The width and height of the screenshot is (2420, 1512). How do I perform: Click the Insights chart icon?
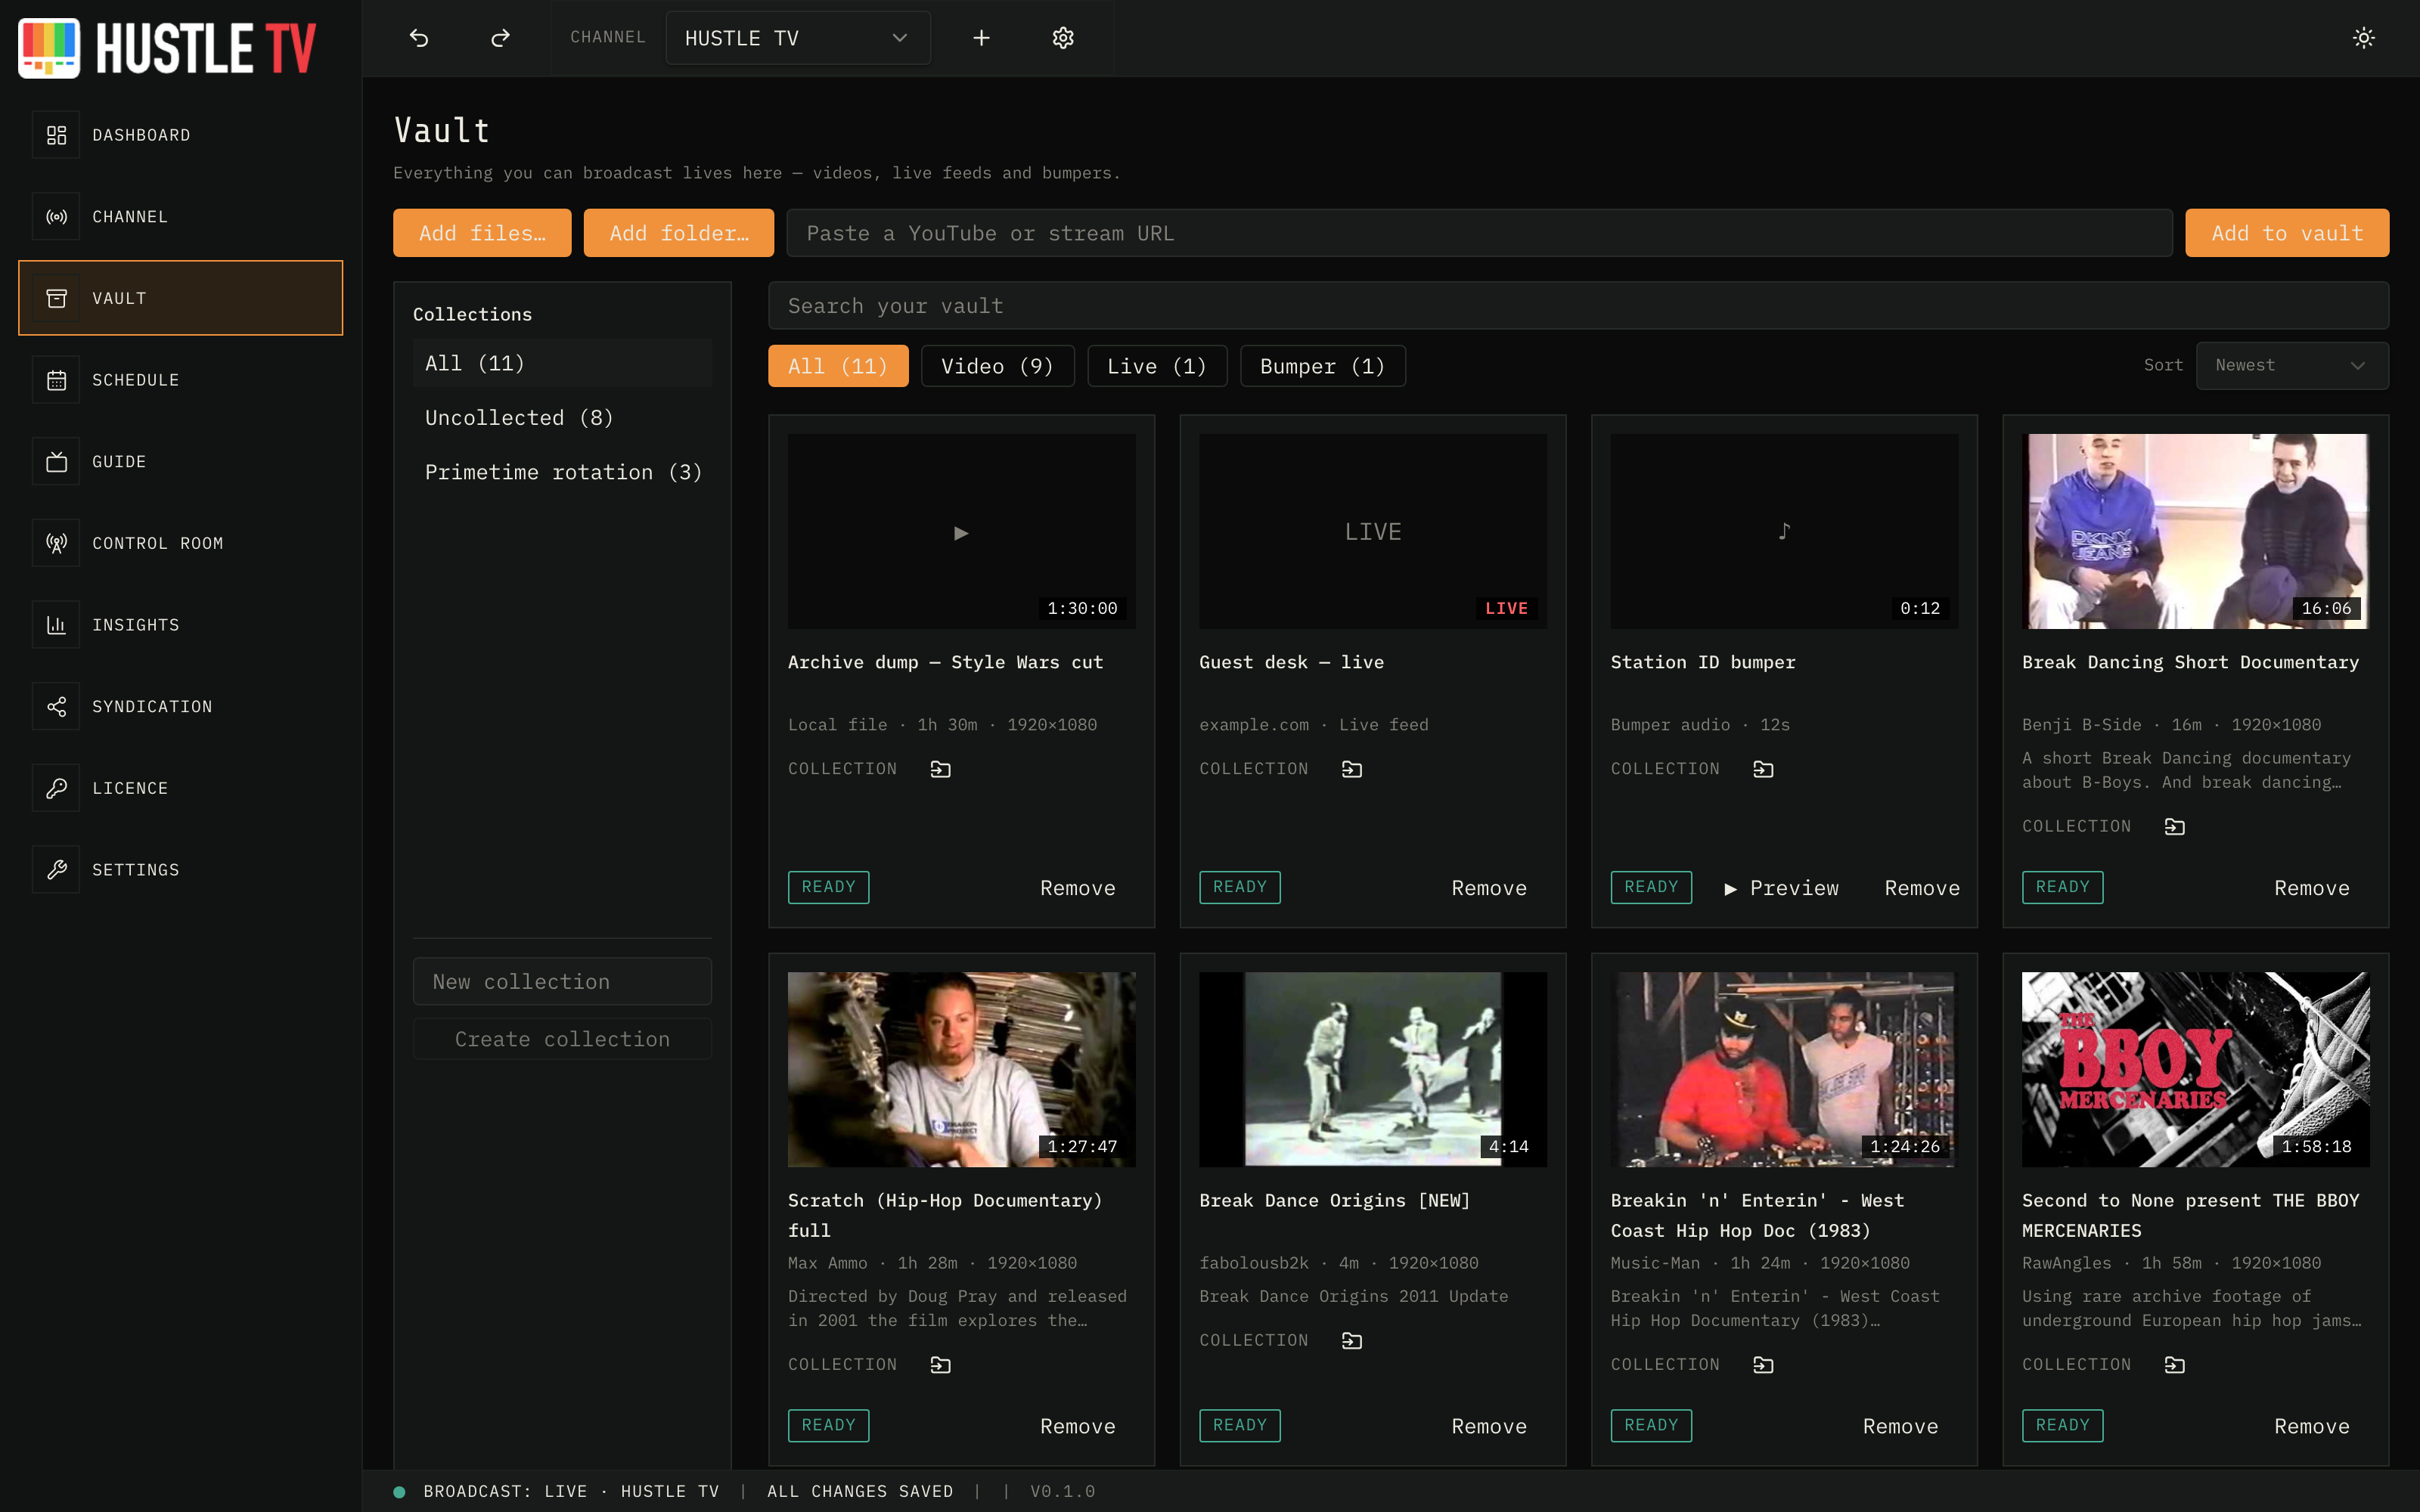coord(56,625)
